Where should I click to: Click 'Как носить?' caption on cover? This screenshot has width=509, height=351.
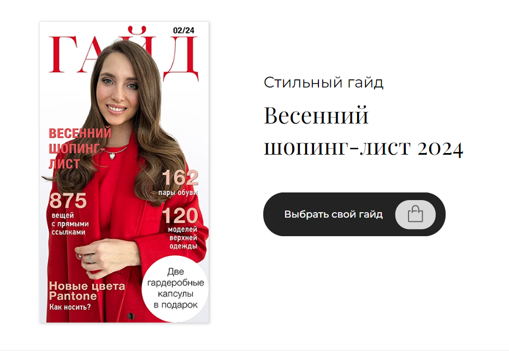pos(70,307)
